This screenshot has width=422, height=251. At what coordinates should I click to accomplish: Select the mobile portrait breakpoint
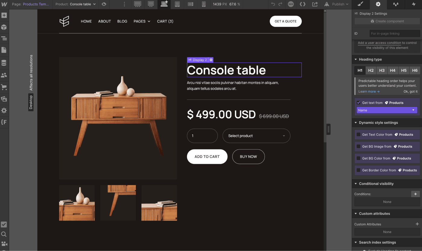coord(203,5)
